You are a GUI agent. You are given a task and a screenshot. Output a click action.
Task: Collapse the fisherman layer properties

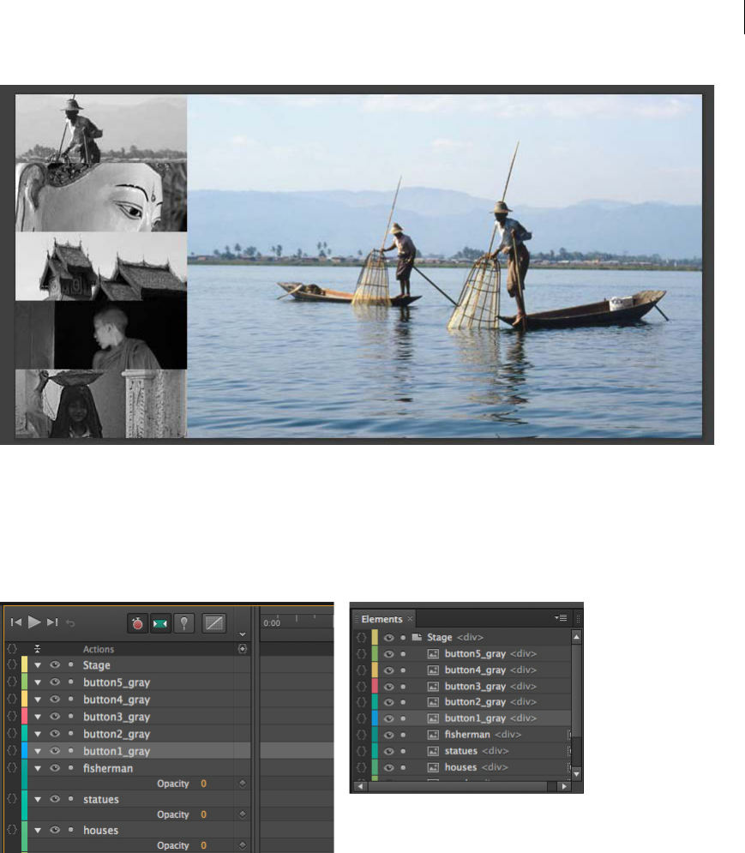click(38, 769)
